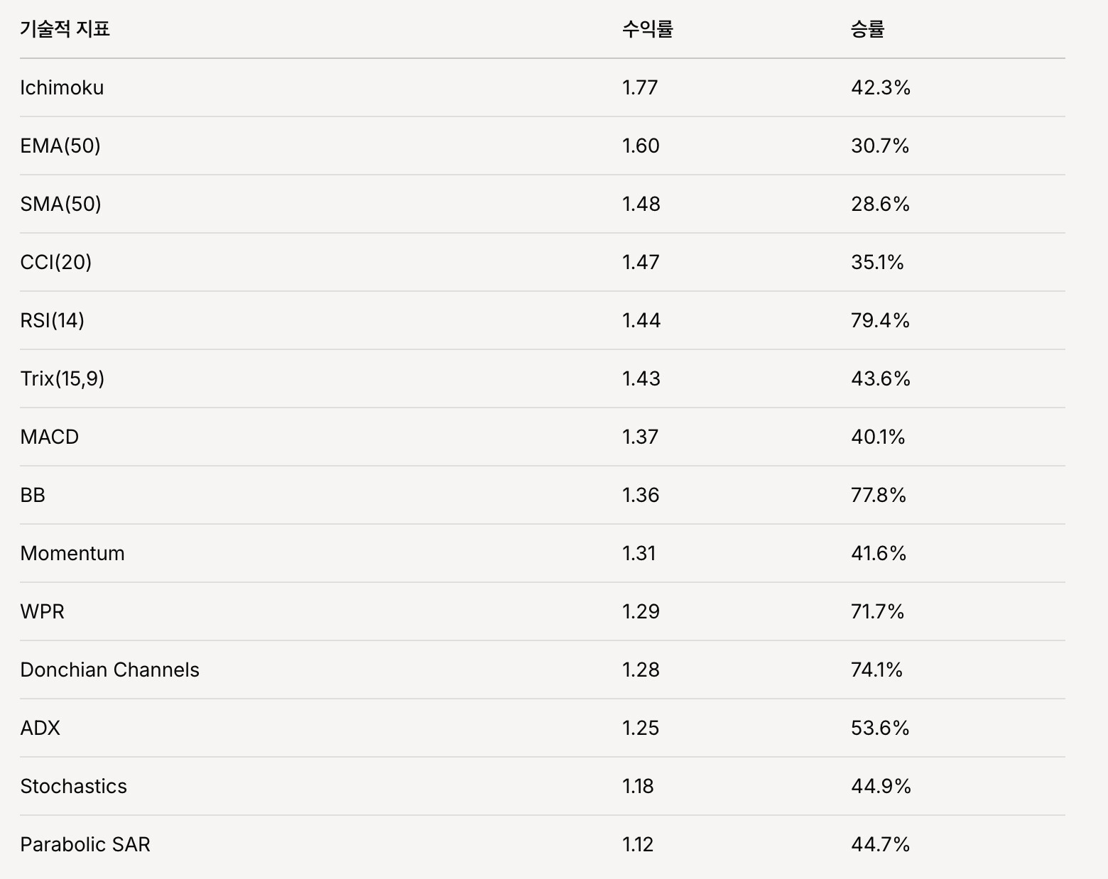1108x879 pixels.
Task: Click the 수익률 column header
Action: (x=647, y=29)
